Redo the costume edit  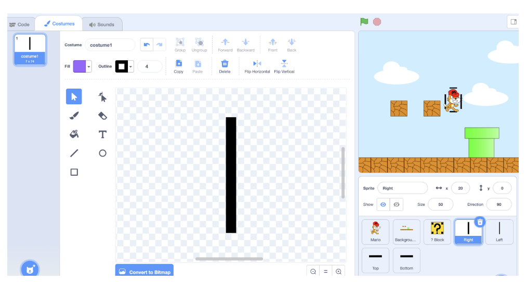click(160, 45)
